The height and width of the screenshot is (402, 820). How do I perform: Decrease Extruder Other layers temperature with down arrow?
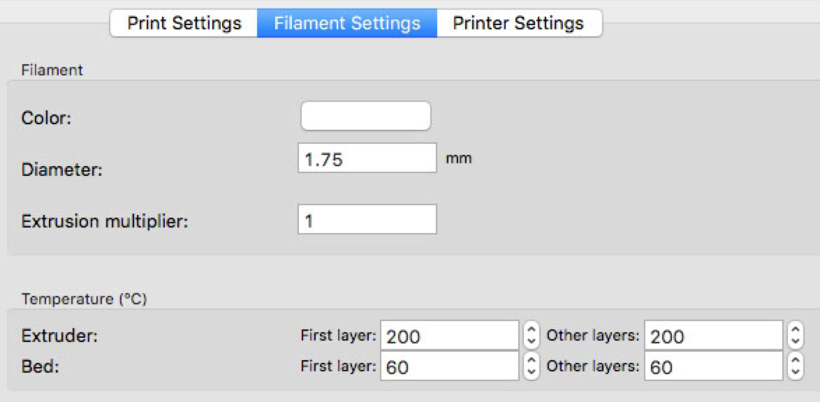click(x=795, y=341)
